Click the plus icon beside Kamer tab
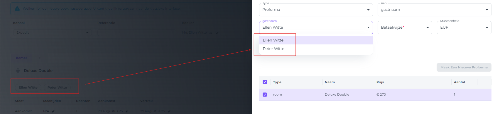This screenshot has width=495, height=114. coord(40,58)
